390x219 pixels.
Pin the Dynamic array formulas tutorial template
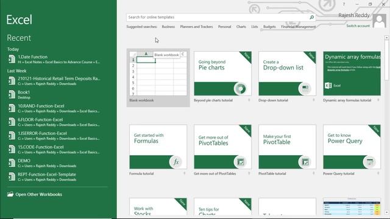click(378, 100)
